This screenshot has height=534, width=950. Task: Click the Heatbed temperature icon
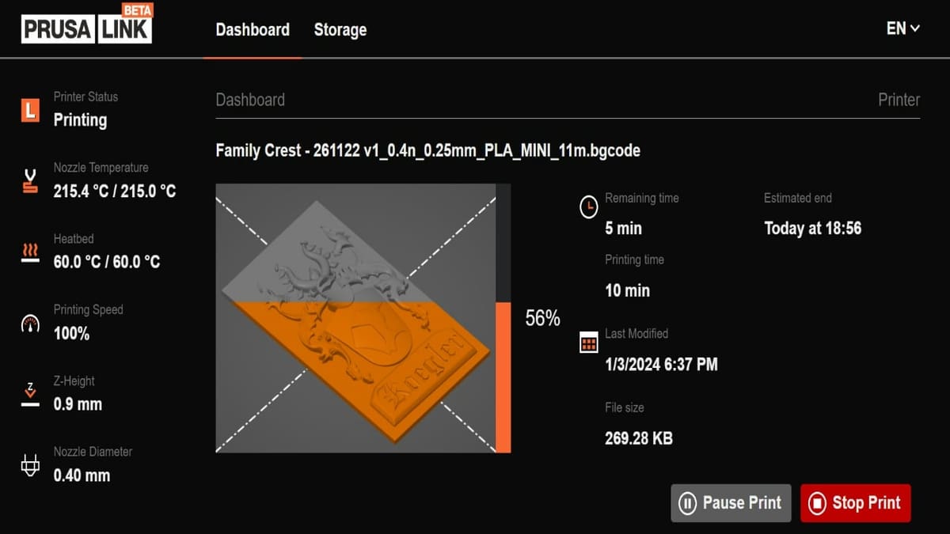[28, 250]
